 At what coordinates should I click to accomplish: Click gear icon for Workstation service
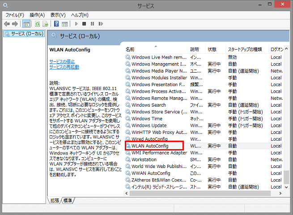click(128, 159)
